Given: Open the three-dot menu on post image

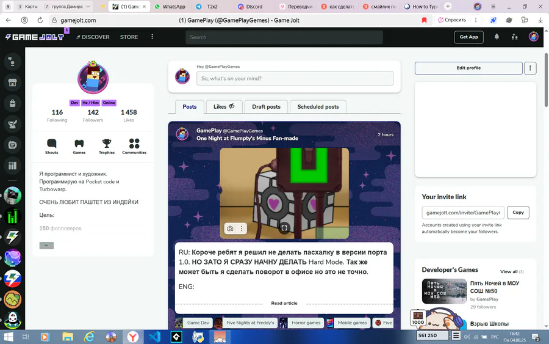Looking at the screenshot, I should point(242,229).
